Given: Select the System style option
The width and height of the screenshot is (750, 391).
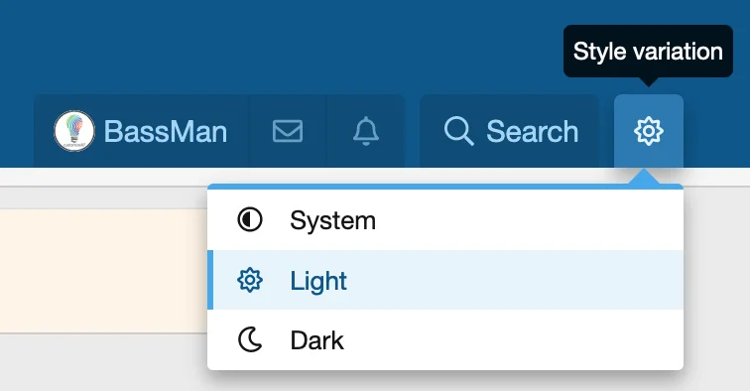Looking at the screenshot, I should tap(445, 220).
